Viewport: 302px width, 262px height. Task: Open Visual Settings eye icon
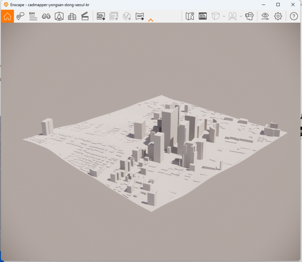click(265, 16)
